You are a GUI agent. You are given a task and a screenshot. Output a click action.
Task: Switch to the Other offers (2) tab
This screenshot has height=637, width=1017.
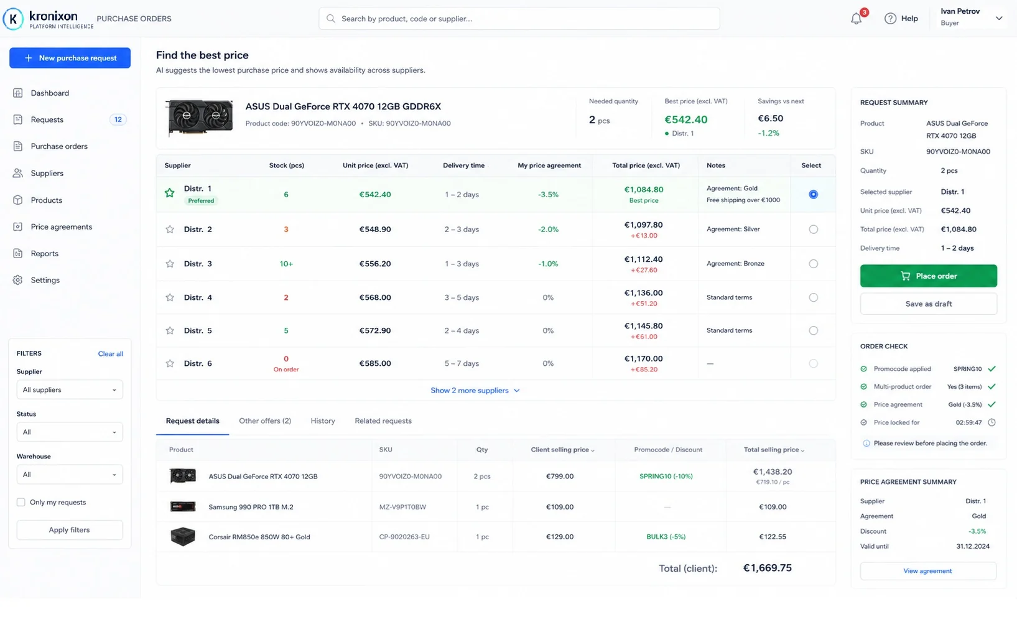[265, 421]
